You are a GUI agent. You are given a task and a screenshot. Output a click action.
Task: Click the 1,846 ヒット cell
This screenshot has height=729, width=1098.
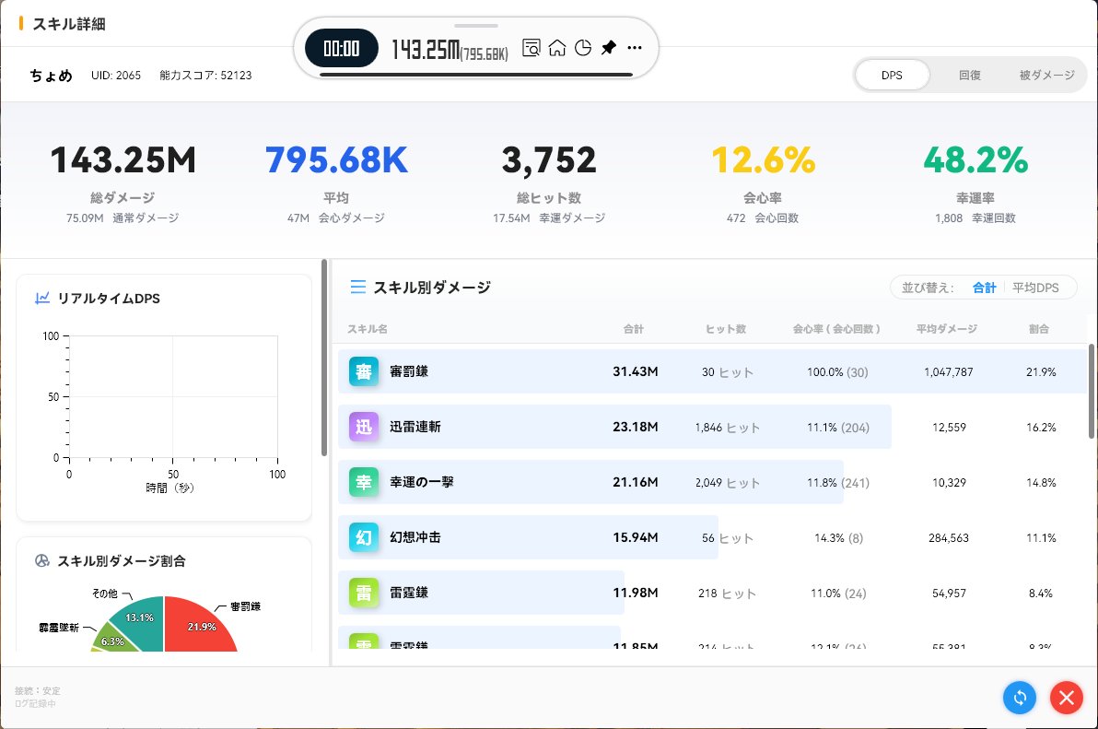727,428
